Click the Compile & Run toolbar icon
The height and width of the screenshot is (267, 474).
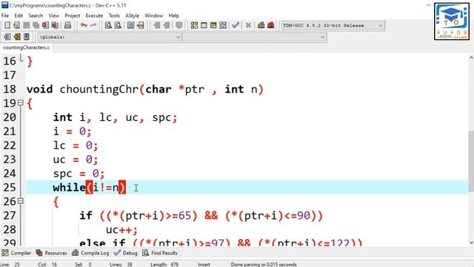click(213, 25)
